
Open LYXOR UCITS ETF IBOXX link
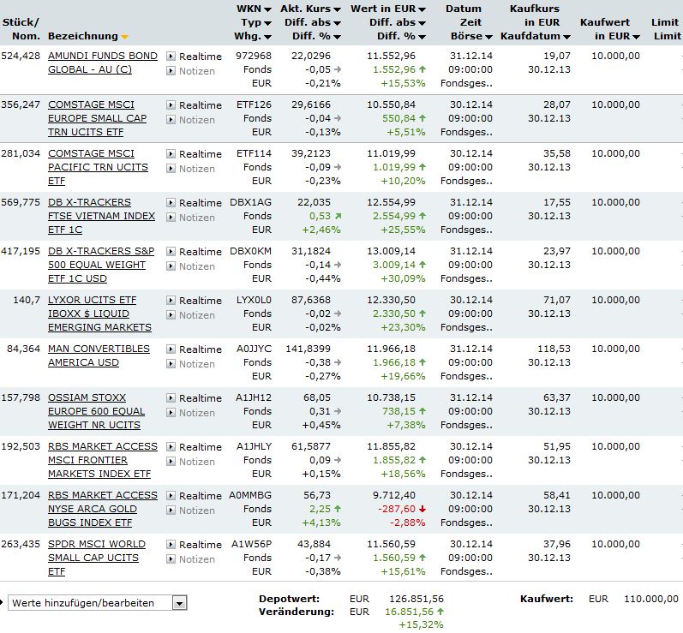(x=99, y=313)
